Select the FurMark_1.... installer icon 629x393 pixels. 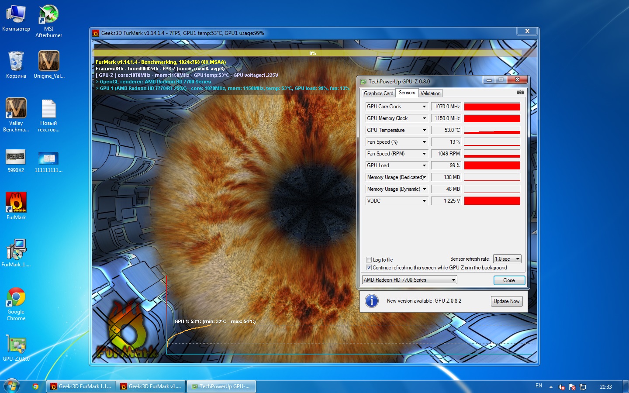coord(16,253)
